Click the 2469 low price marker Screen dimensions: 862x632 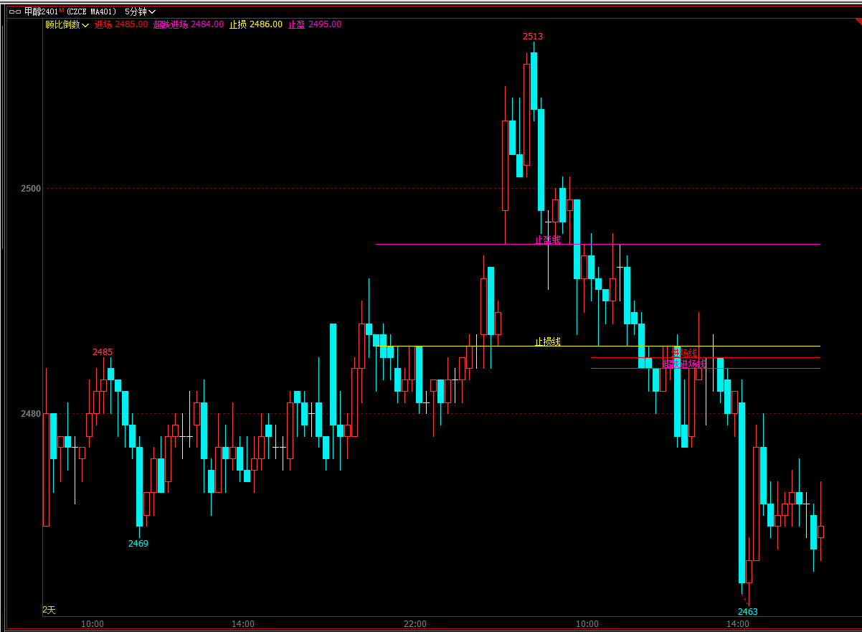click(138, 543)
